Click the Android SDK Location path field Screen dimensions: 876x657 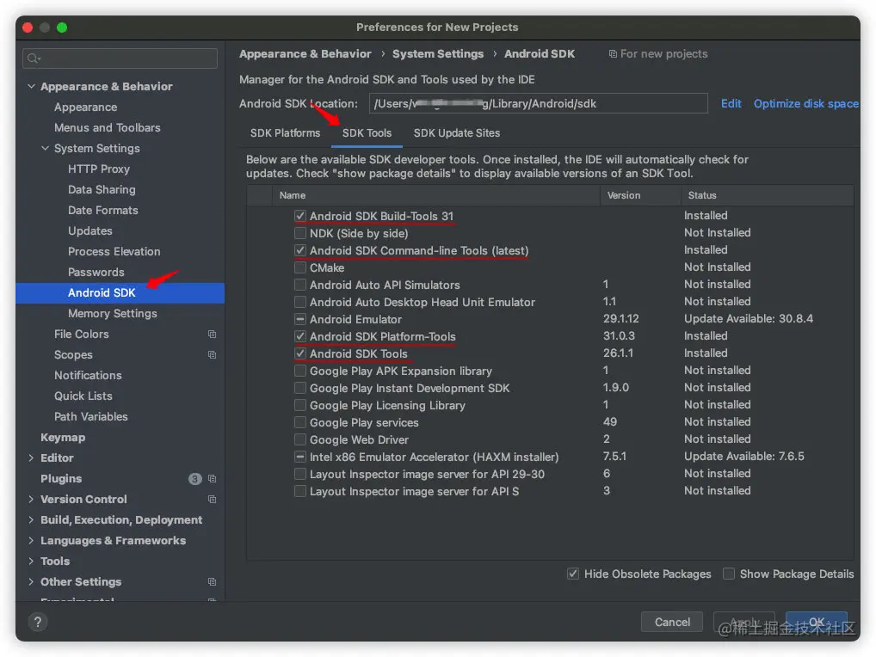point(538,103)
